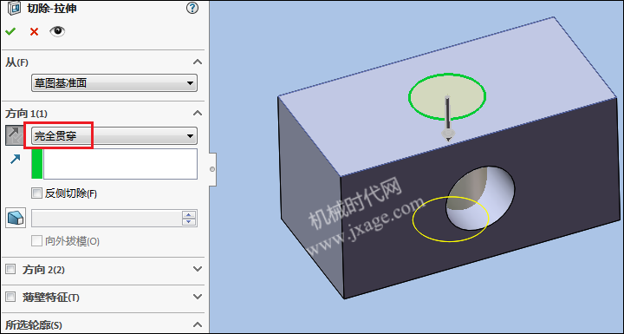624x334 pixels.
Task: Toggle detailed preview eye icon
Action: (x=57, y=31)
